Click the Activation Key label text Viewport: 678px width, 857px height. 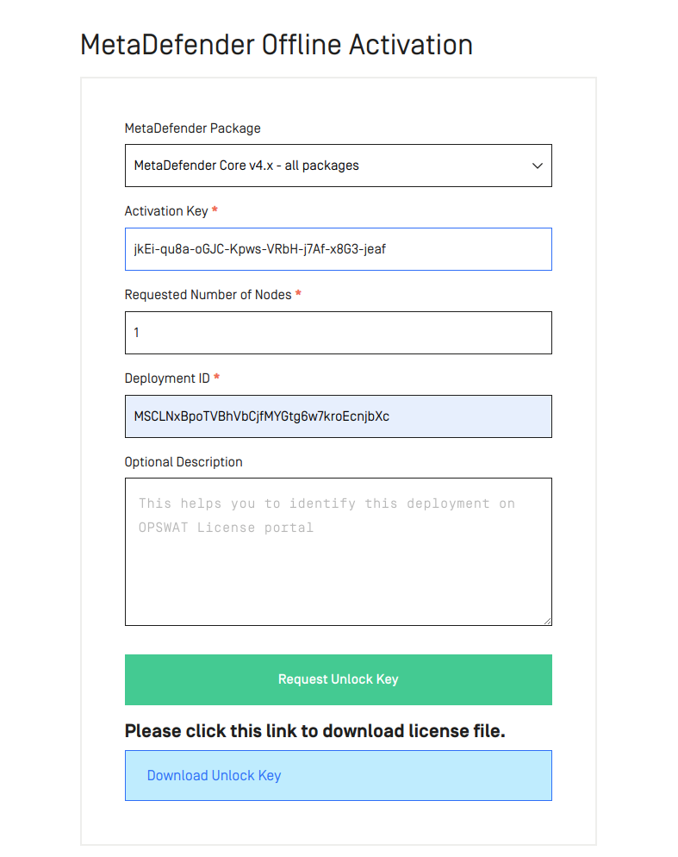pyautogui.click(x=166, y=211)
